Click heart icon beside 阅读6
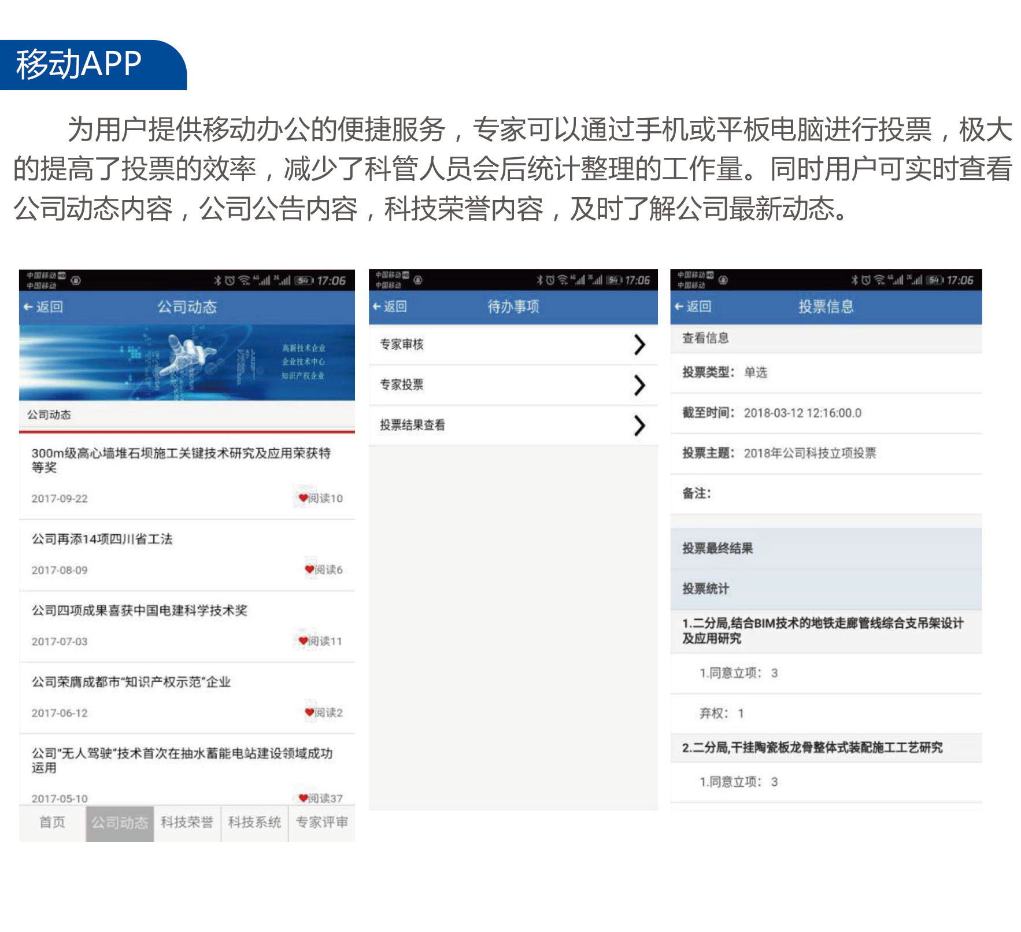 (309, 569)
